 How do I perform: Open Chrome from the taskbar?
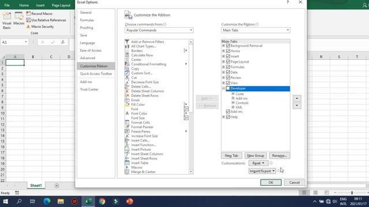[102, 201]
